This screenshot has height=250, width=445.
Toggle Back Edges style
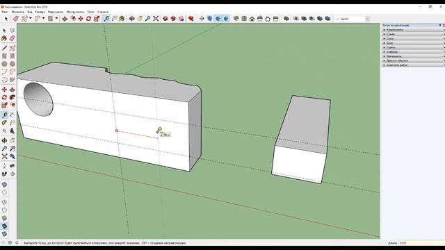tap(4, 192)
